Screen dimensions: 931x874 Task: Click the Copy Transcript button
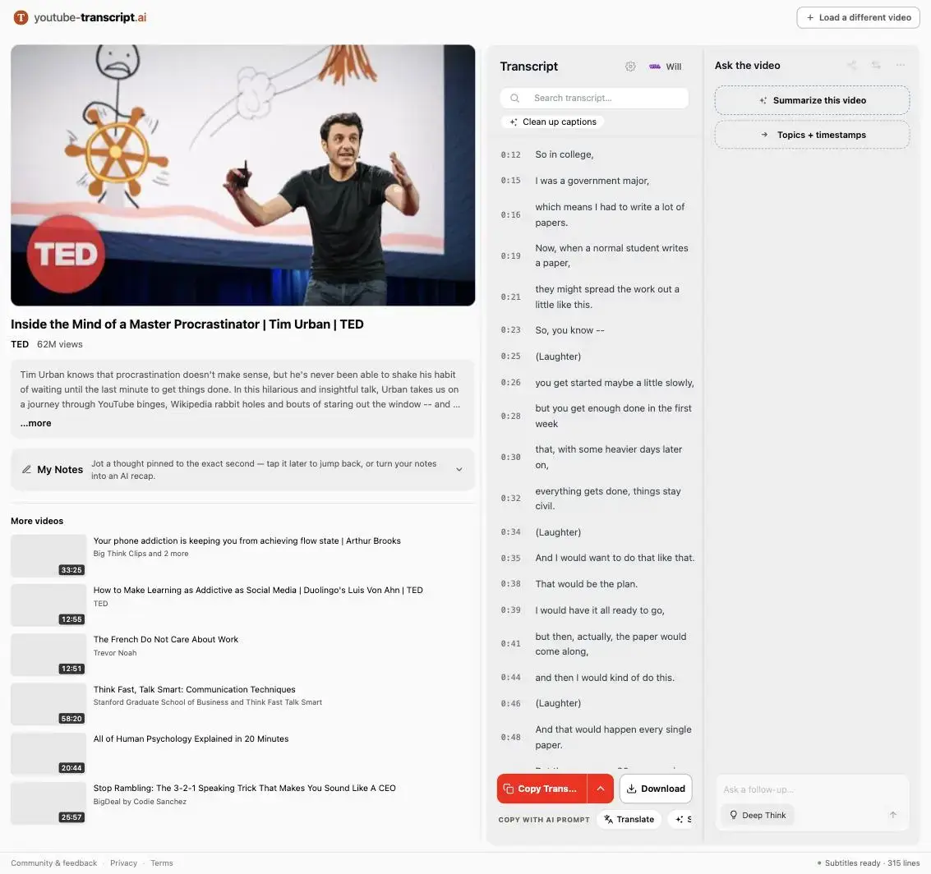[542, 789]
